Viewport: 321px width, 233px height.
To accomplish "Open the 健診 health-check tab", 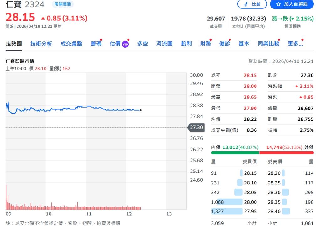I will [224, 44].
